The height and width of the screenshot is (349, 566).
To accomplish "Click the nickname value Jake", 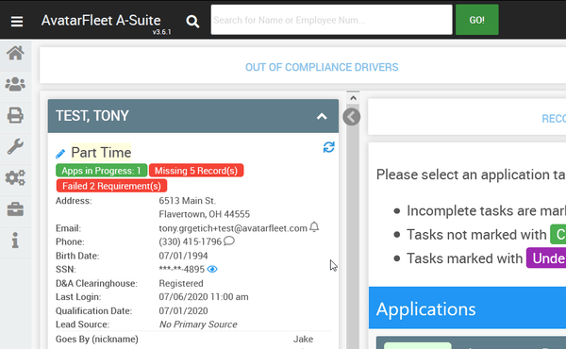I will coord(303,339).
